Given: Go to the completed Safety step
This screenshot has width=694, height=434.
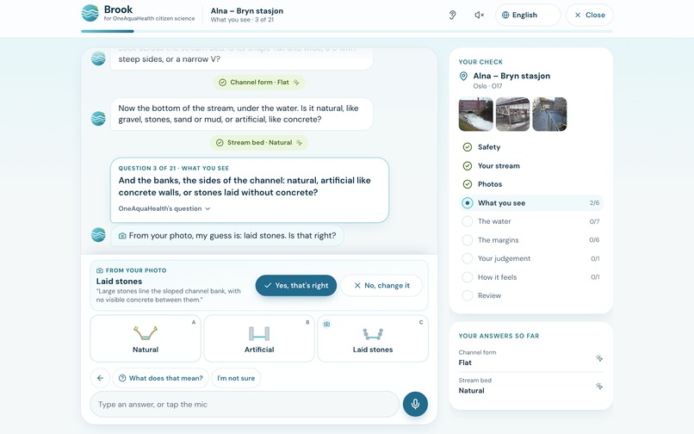Looking at the screenshot, I should [531, 147].
